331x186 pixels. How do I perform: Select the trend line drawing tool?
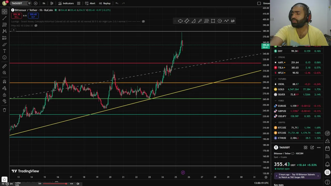tap(4, 18)
